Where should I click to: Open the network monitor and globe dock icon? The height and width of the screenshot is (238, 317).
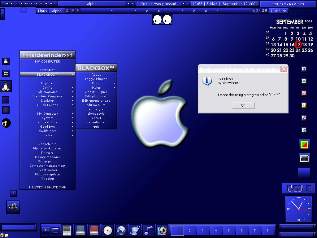135,230
